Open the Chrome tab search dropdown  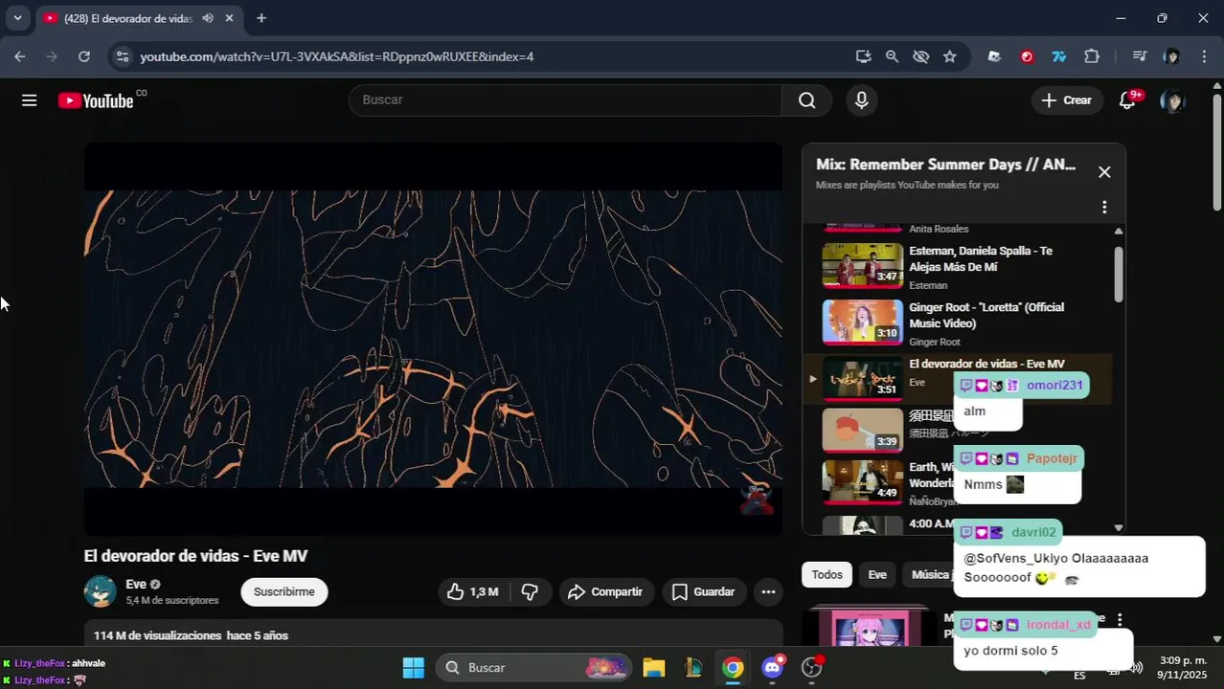(x=17, y=18)
